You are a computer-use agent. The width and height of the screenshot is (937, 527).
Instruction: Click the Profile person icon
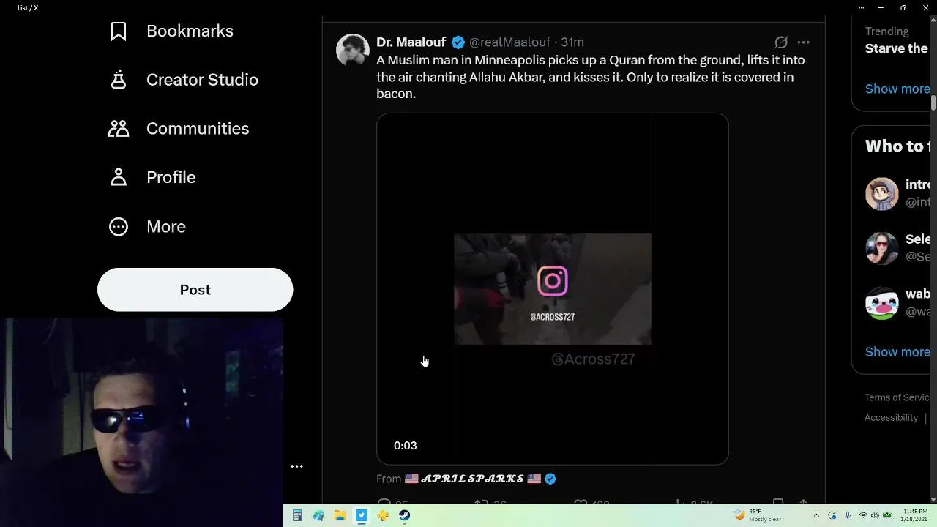pyautogui.click(x=119, y=177)
